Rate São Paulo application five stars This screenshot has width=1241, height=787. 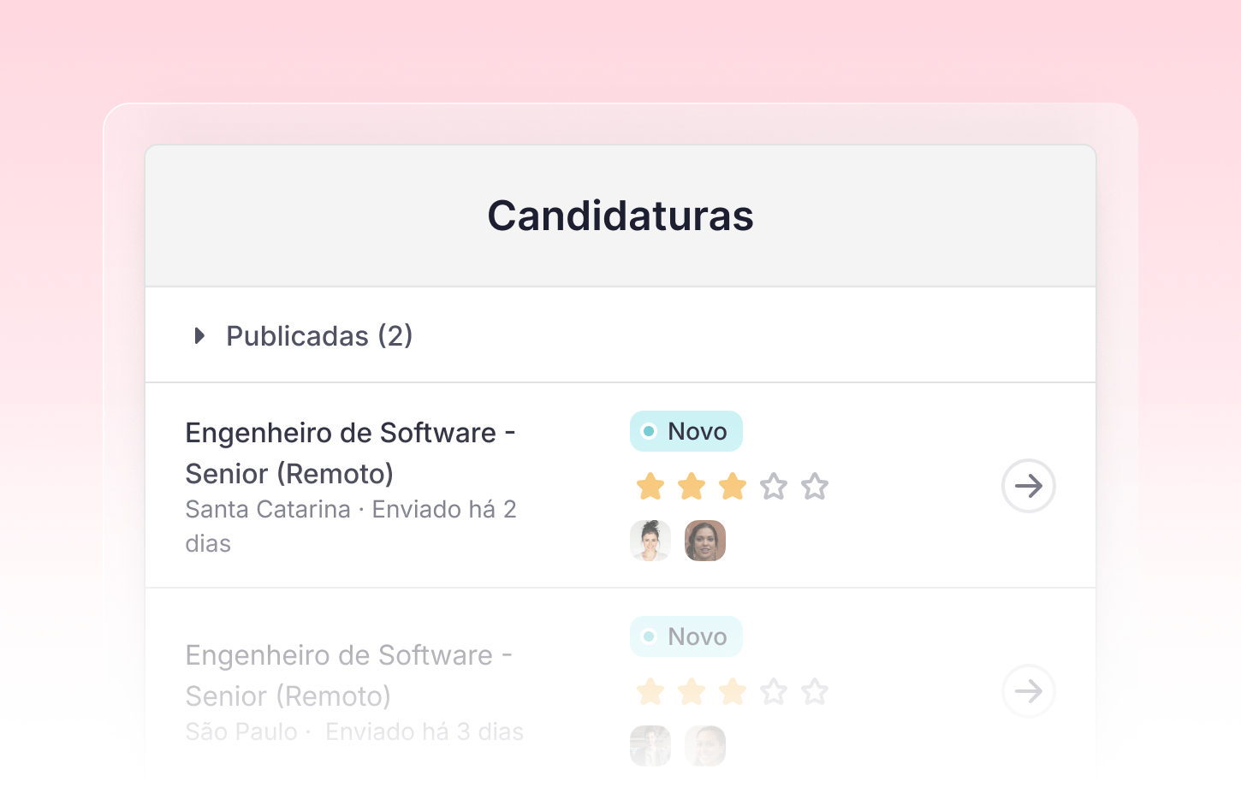(x=815, y=691)
